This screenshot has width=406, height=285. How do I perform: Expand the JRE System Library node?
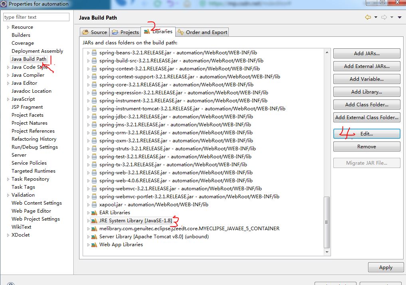(88, 220)
